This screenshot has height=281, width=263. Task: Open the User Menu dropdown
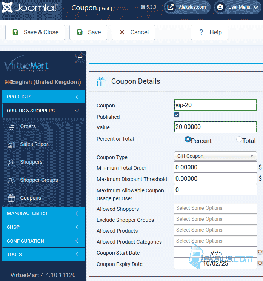tap(237, 7)
